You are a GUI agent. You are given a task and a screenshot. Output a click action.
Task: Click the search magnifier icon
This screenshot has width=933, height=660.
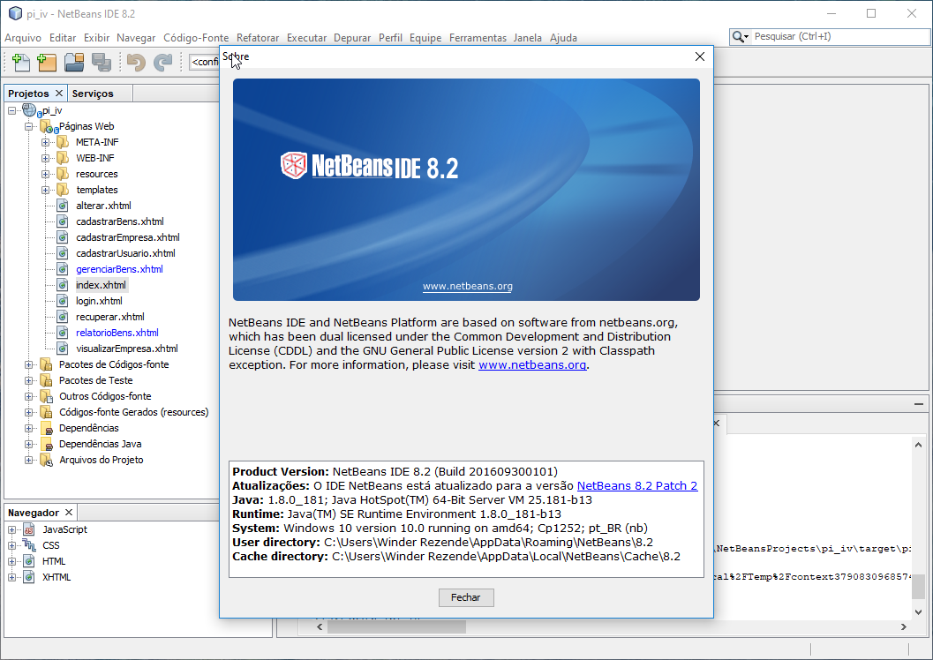738,37
